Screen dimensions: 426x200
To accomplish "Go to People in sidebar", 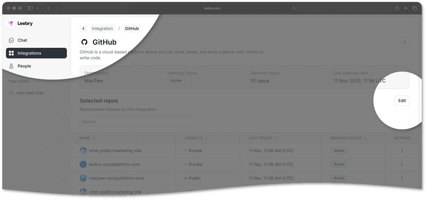I will tap(36, 66).
